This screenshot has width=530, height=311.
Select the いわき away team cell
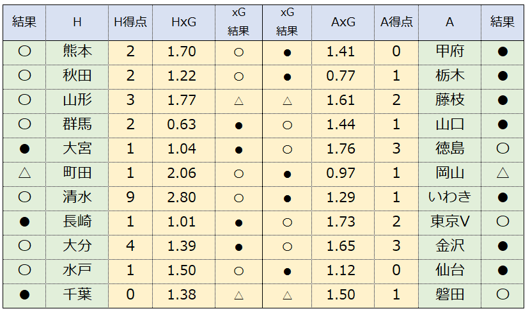tap(449, 197)
